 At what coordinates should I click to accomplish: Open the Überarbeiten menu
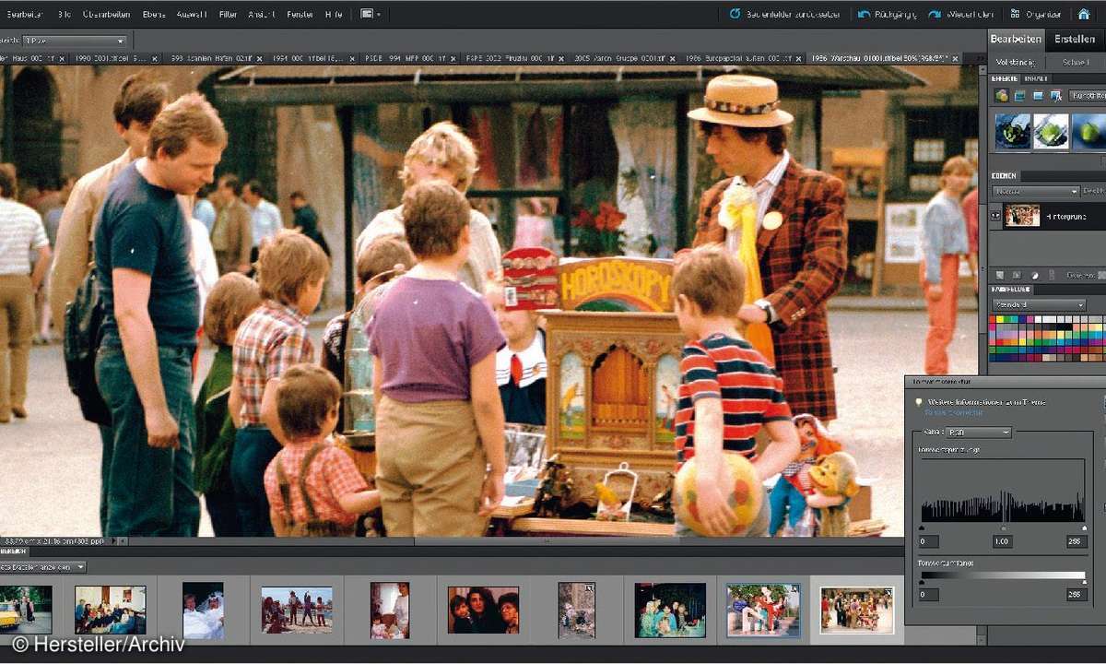(x=106, y=14)
